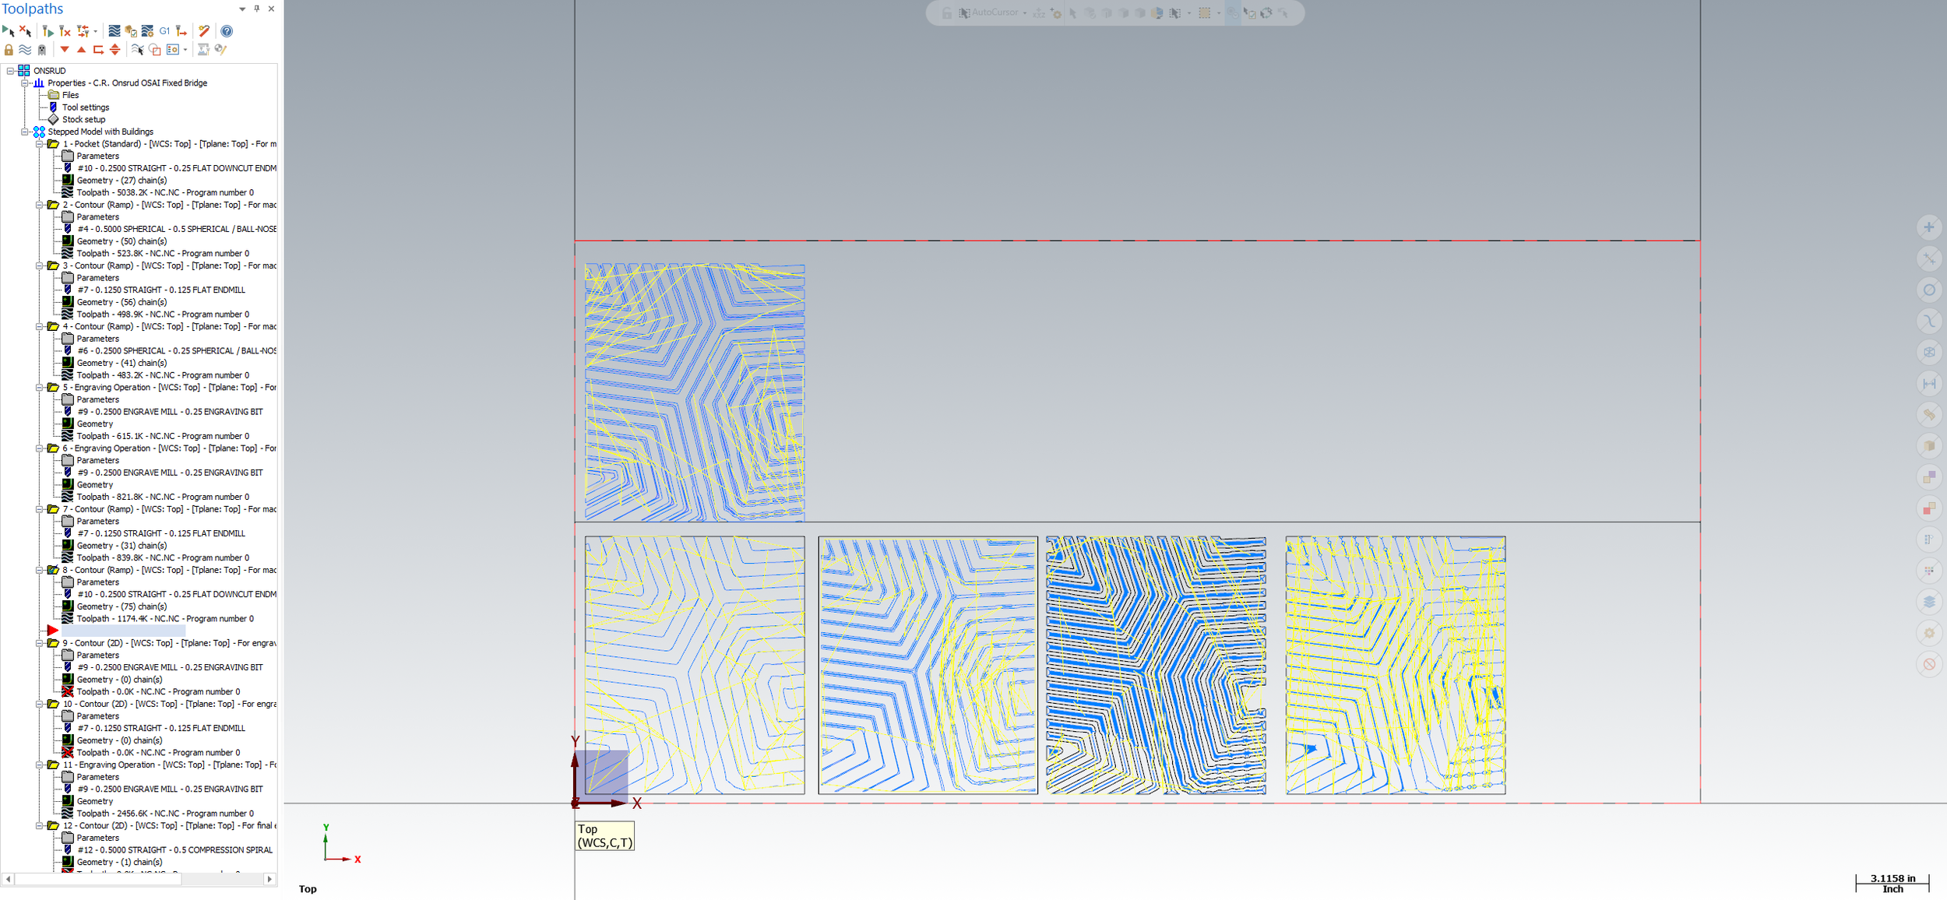Open Parameters of operation 5 Engraving
The width and height of the screenshot is (1947, 900).
pyautogui.click(x=97, y=399)
